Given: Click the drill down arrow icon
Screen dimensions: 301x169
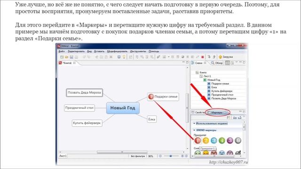Looking at the screenshot, I should (209, 57).
